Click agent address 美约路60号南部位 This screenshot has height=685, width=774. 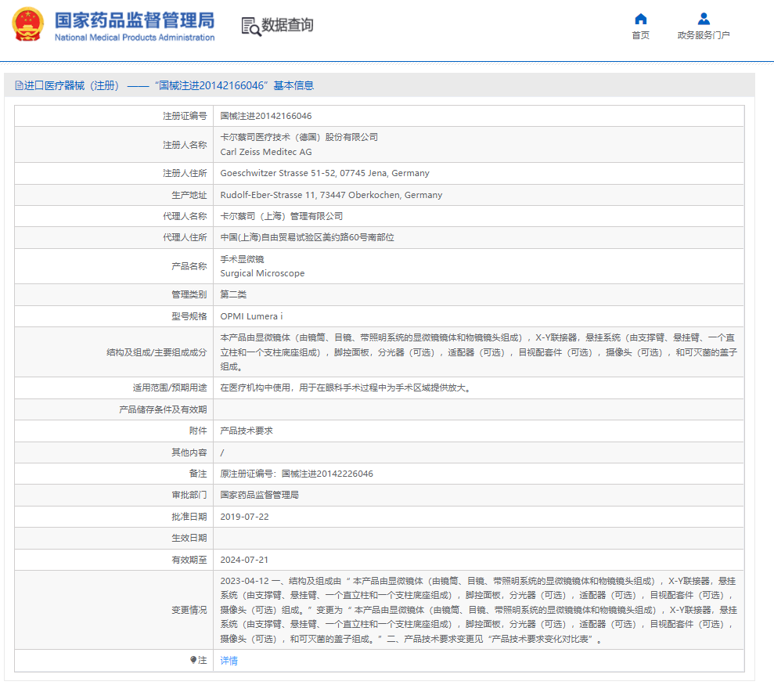[x=307, y=237]
